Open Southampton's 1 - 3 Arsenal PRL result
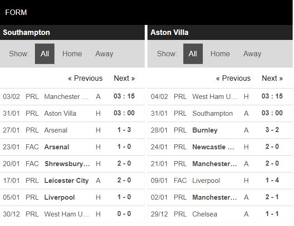 [73, 130]
